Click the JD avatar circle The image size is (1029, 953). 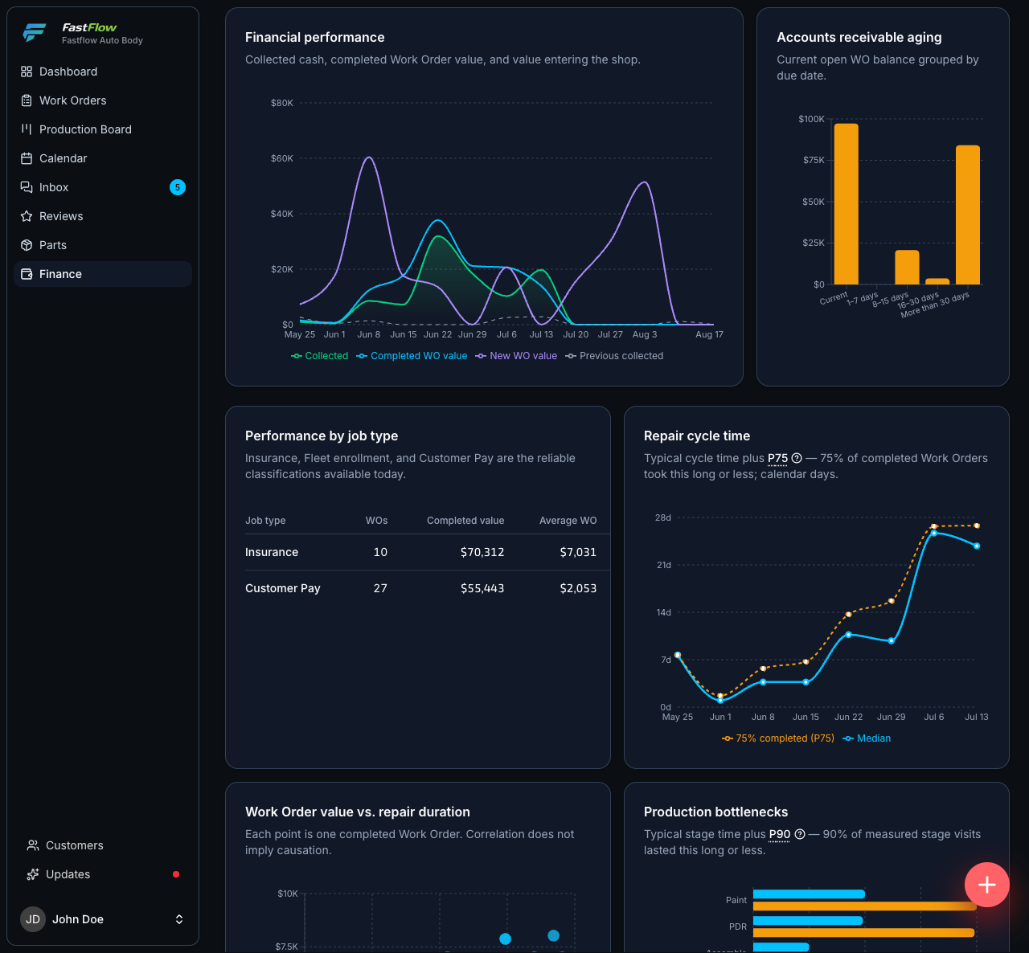[33, 919]
